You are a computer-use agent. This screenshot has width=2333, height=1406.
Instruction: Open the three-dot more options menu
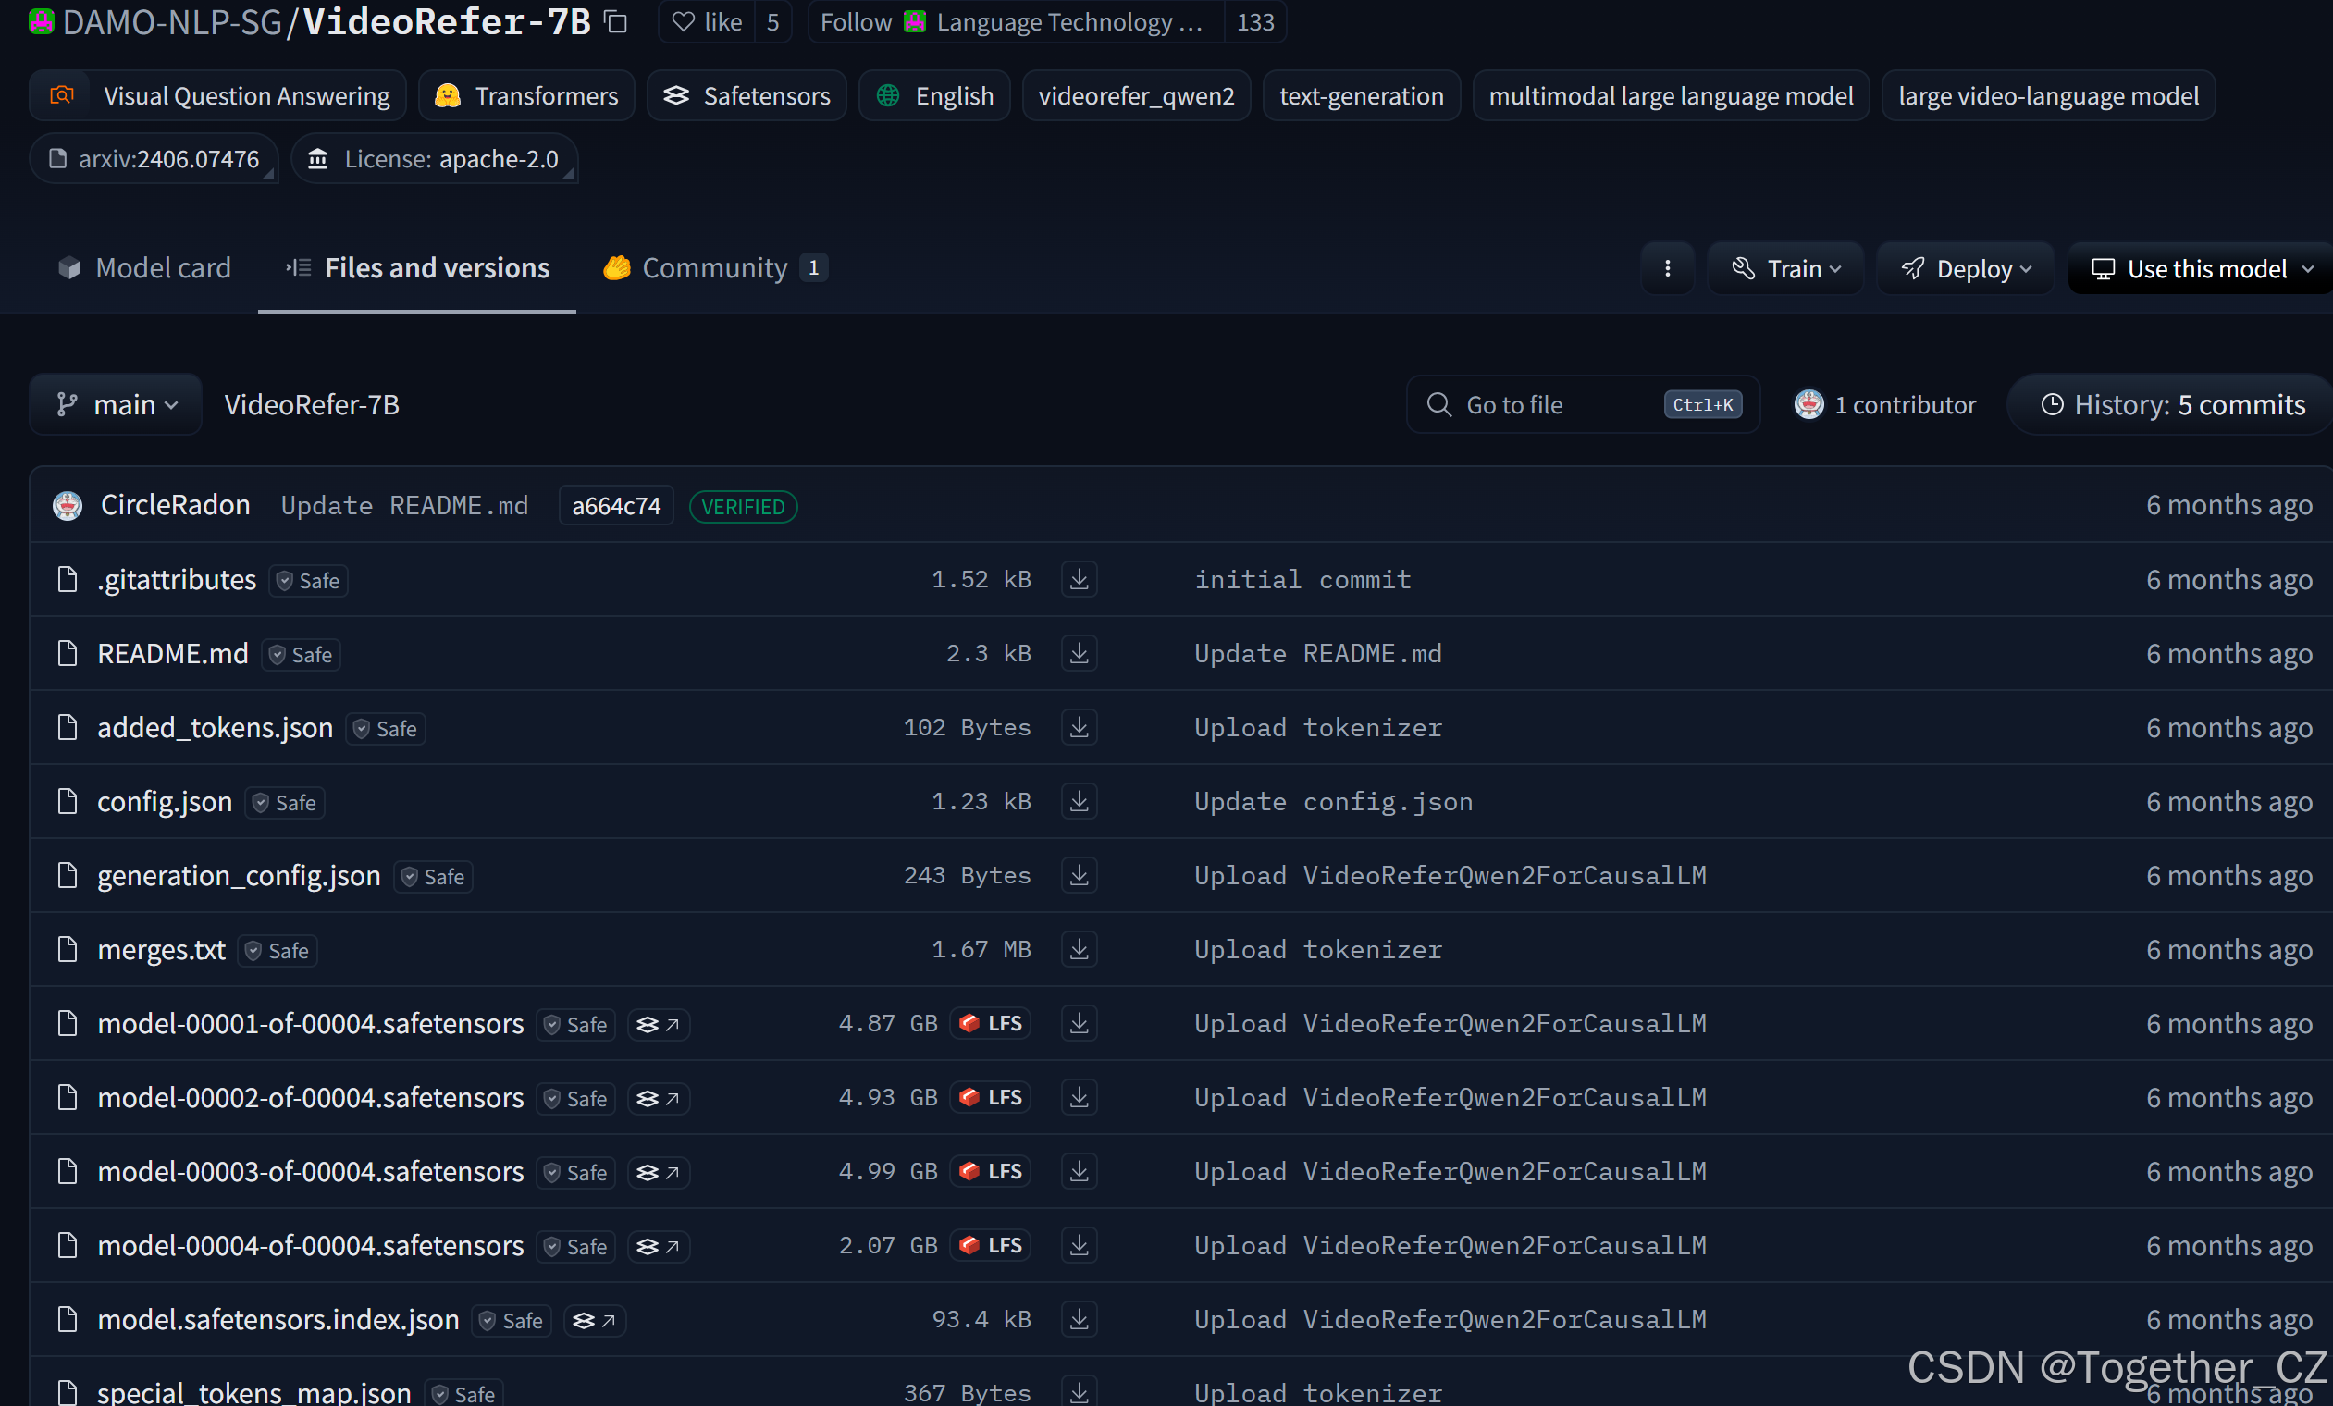point(1666,269)
